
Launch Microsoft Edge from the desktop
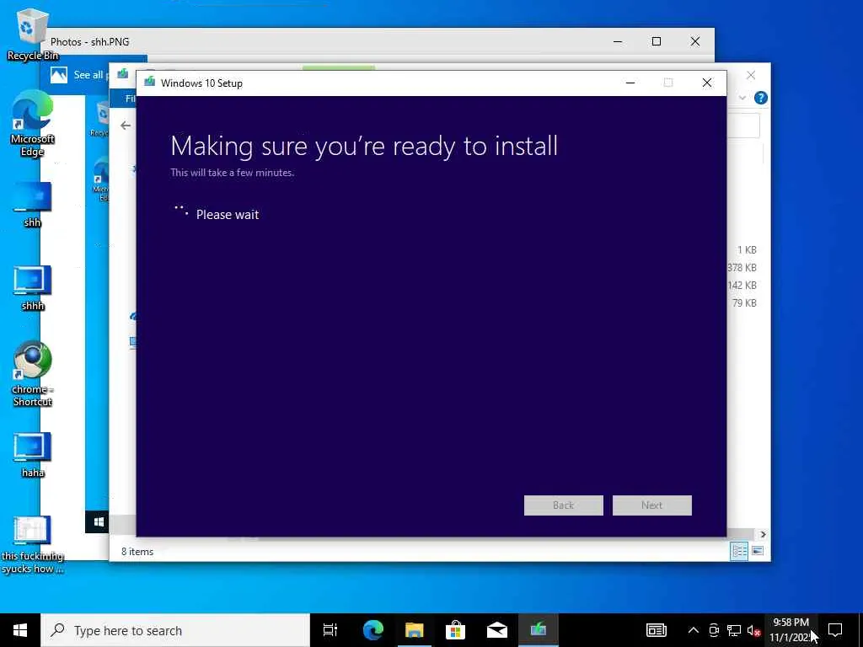[x=32, y=124]
